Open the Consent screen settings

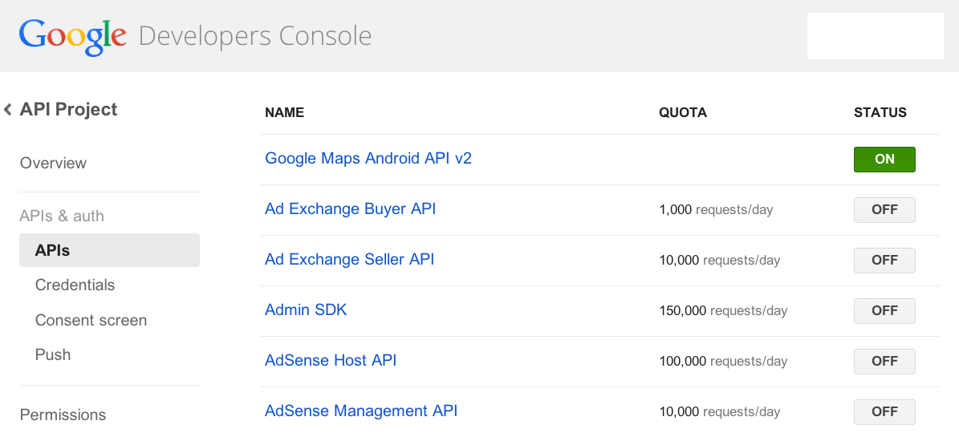coord(91,321)
